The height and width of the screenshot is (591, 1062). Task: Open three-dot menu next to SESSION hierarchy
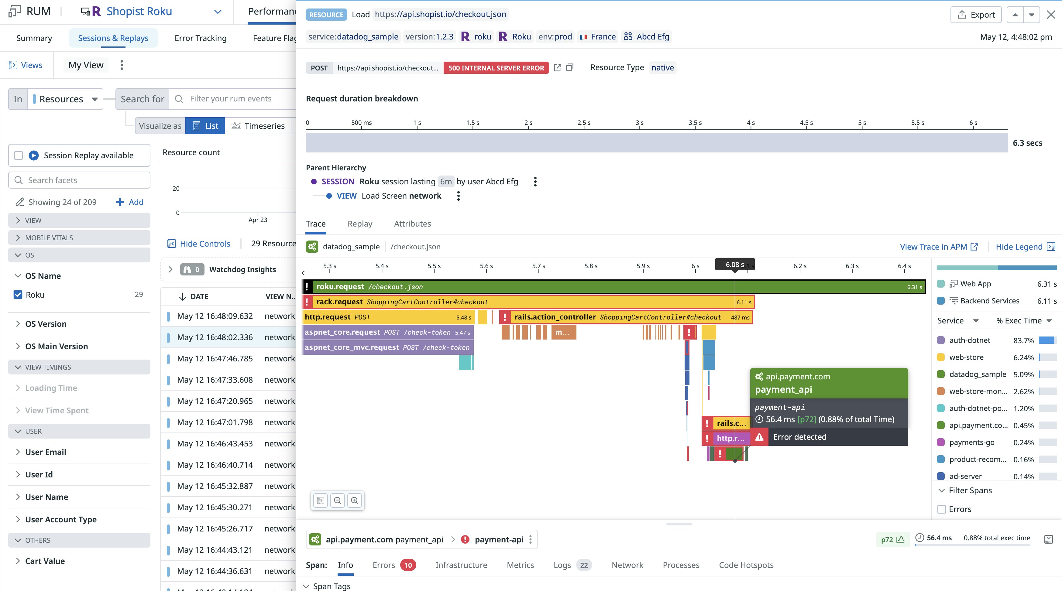click(x=535, y=181)
